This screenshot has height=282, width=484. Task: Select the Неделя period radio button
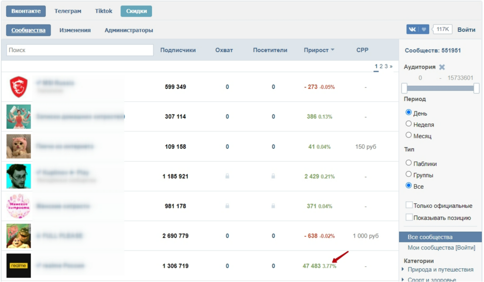[409, 124]
